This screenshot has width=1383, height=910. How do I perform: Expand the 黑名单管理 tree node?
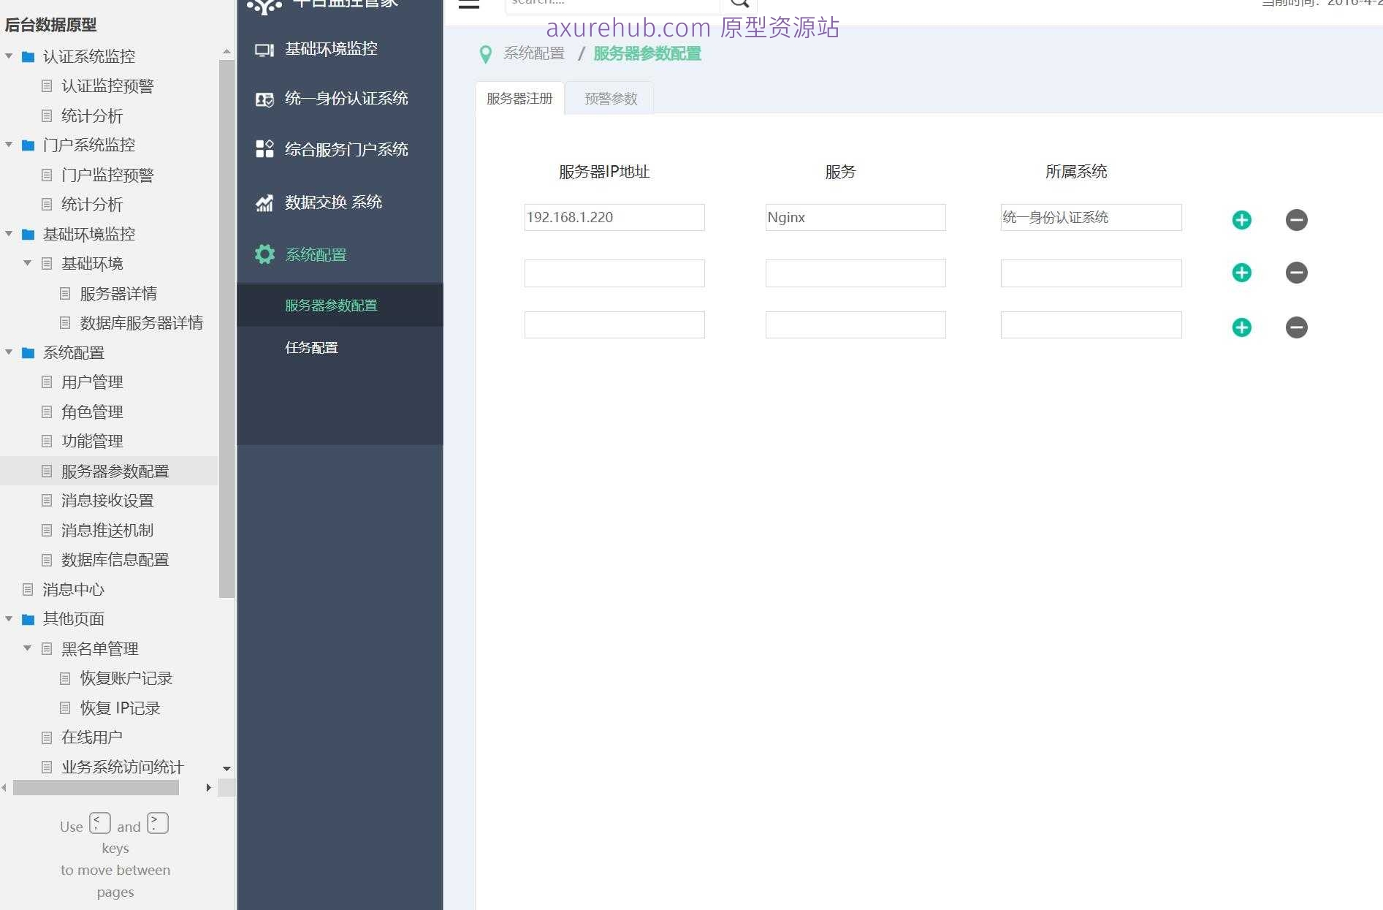[27, 648]
